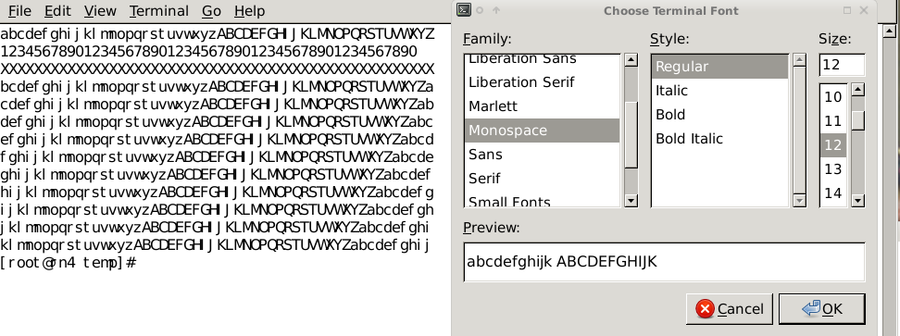Close the Choose Terminal Font dialog

point(864,10)
